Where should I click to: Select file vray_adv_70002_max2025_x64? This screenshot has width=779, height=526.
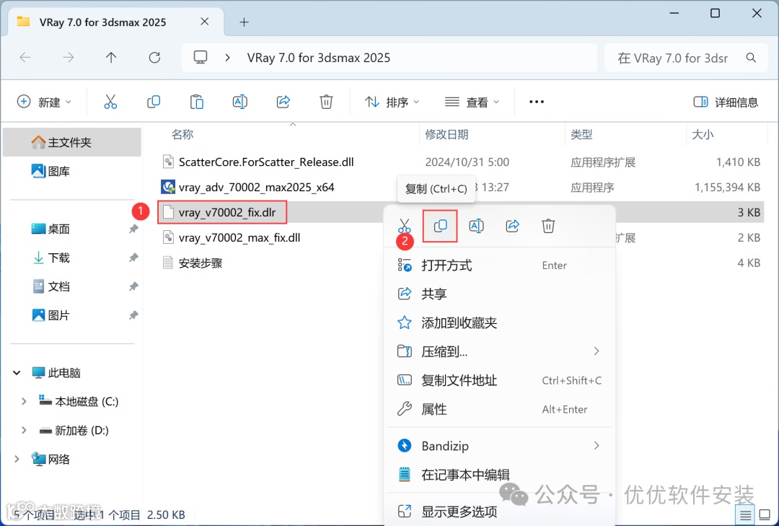point(256,188)
